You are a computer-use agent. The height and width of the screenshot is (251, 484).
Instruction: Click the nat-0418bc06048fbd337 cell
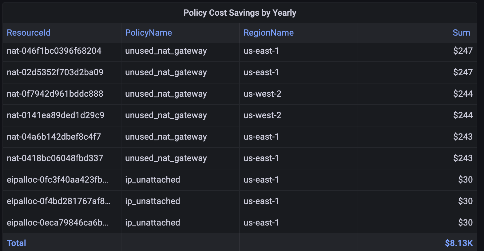[x=55, y=158]
